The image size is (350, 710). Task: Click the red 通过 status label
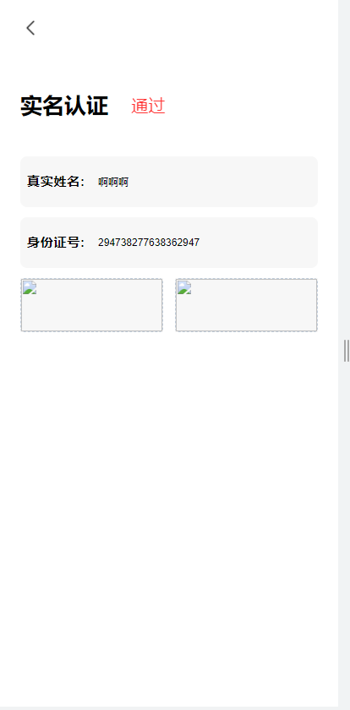pyautogui.click(x=148, y=106)
